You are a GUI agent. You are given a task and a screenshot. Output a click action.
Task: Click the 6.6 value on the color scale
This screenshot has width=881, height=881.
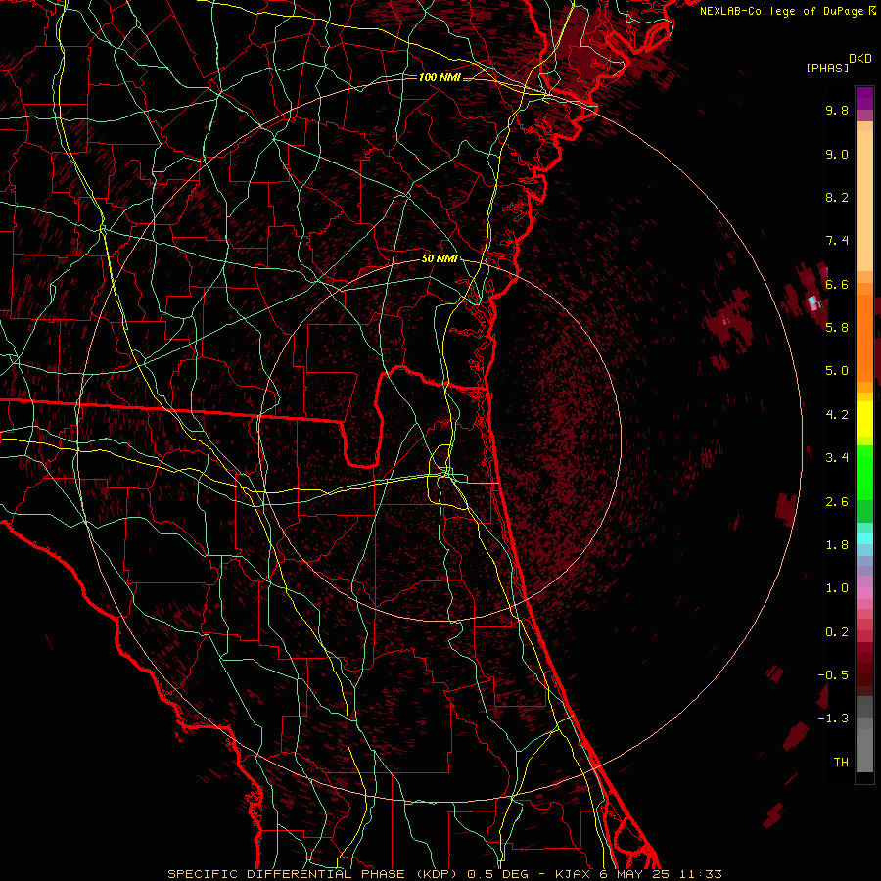837,284
